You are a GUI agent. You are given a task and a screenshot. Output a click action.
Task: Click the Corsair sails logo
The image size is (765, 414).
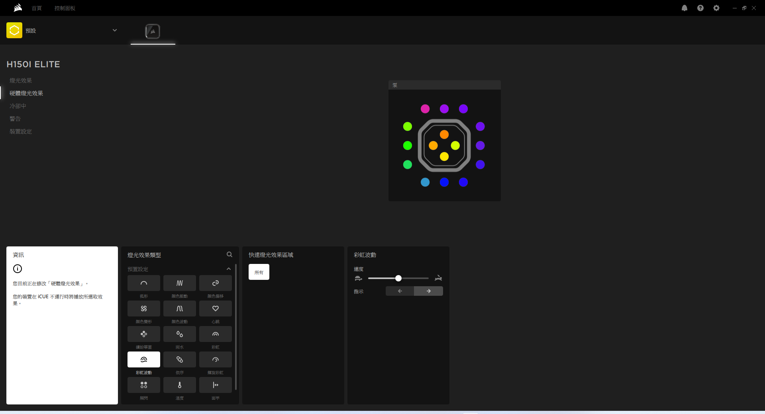click(18, 8)
